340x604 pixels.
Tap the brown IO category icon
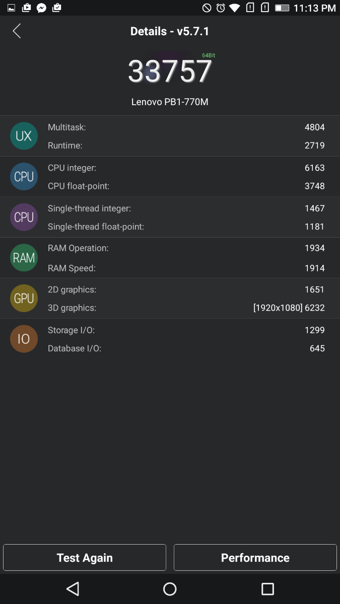pyautogui.click(x=24, y=339)
